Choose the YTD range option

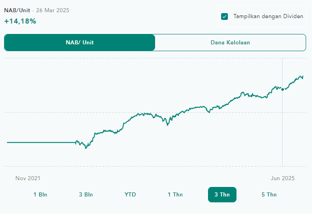click(x=130, y=195)
